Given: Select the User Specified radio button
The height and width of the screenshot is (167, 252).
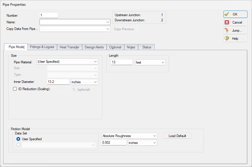Looking at the screenshot, I should coord(18,139).
